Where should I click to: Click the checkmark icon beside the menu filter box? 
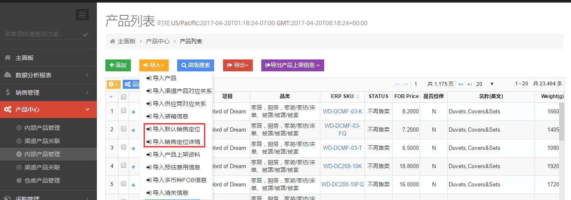point(85,34)
